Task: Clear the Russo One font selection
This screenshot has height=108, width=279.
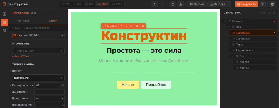Action: 61,78
